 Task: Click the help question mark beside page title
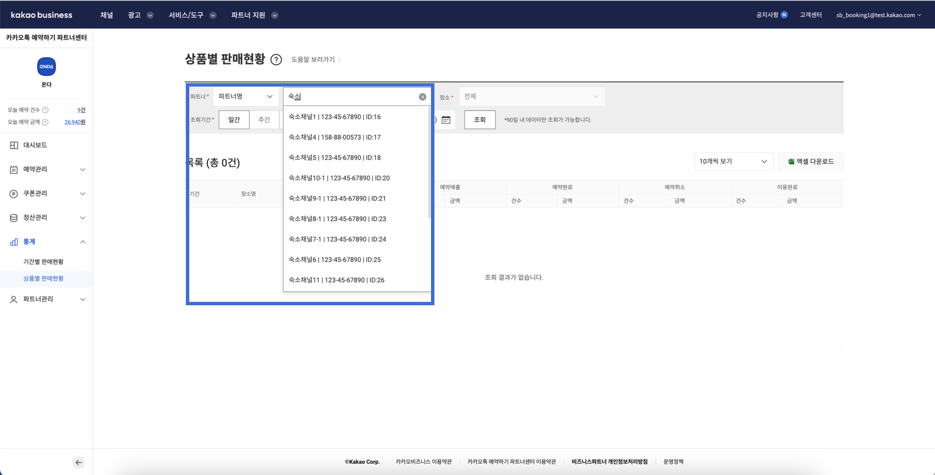click(x=276, y=60)
